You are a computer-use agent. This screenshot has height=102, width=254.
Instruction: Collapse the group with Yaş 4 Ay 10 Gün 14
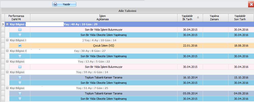pyautogui.click(x=7, y=40)
